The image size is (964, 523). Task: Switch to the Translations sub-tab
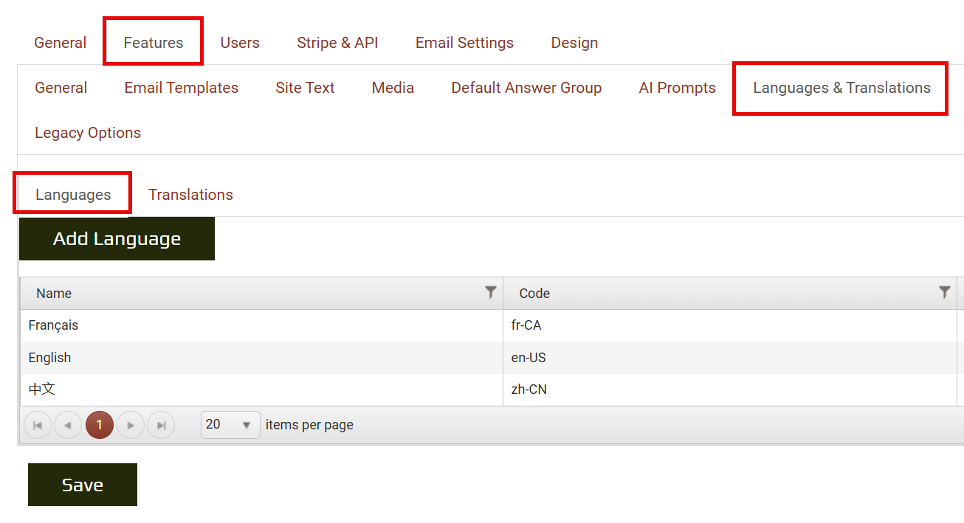pos(190,195)
